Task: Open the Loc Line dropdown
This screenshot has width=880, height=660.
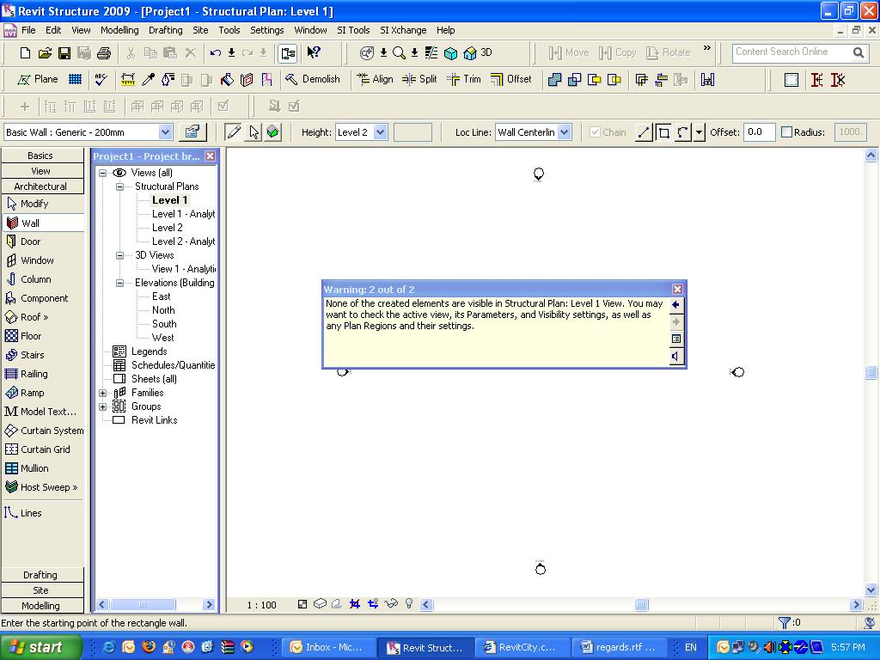Action: coord(564,132)
